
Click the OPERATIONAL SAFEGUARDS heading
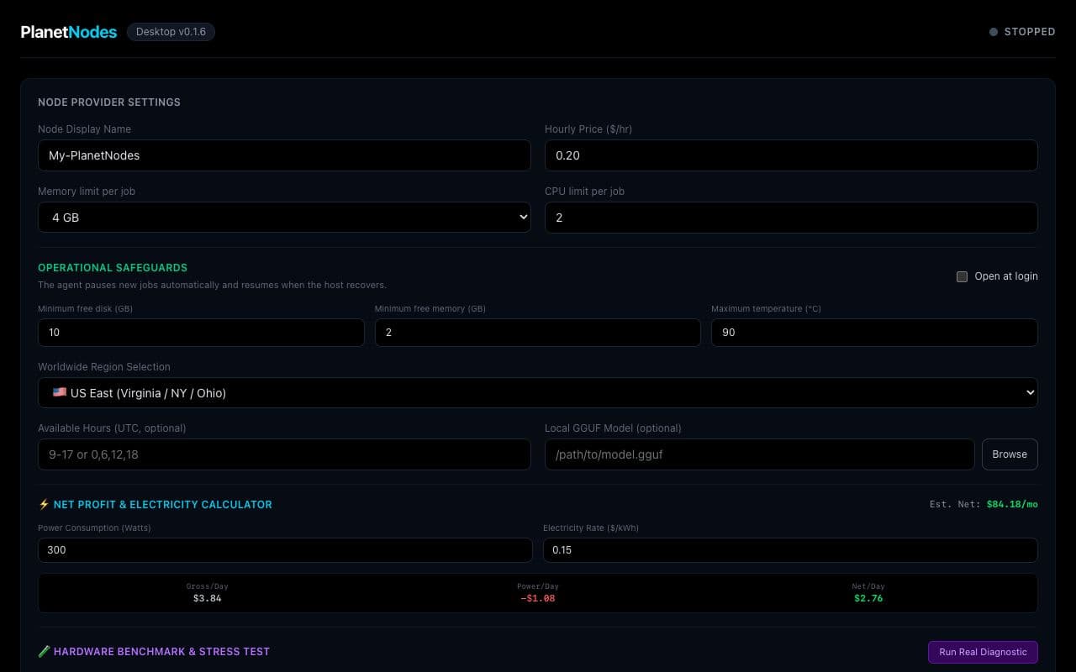click(113, 268)
